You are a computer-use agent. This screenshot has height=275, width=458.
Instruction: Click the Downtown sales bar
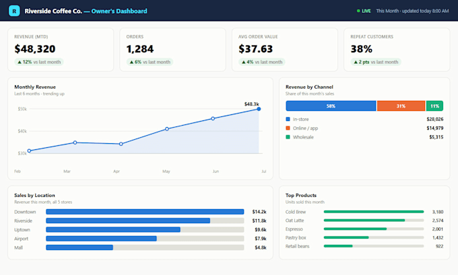click(x=145, y=212)
